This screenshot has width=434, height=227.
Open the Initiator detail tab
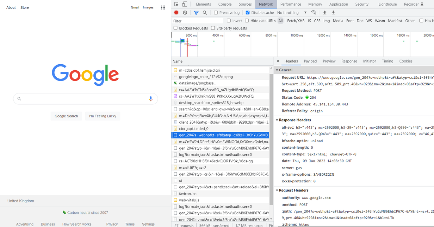click(370, 61)
